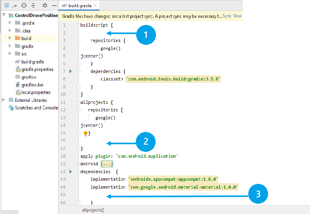Toggle fold marker on buildscript line 1
The height and width of the screenshot is (214, 310).
click(78, 25)
